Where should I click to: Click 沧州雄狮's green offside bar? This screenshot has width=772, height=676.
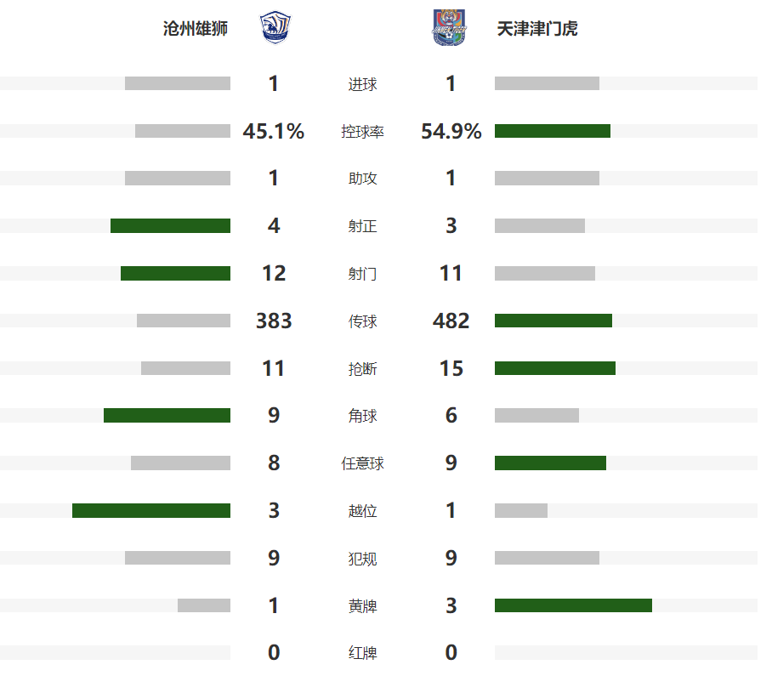[x=151, y=511]
